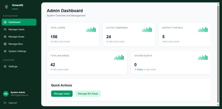
Task: Click the bar chart icon in Total Users card
Action: 91,29
